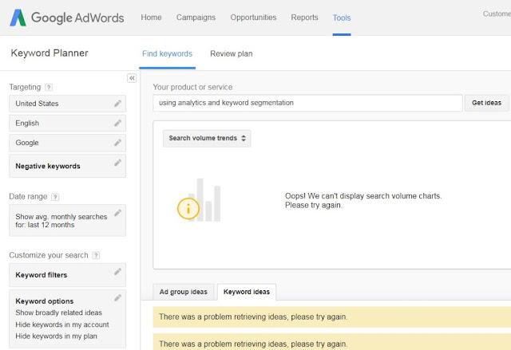Switch to Review plan tab

click(x=232, y=53)
